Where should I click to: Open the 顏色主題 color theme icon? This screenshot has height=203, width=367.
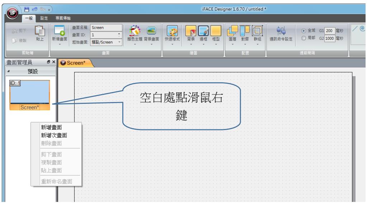135,31
